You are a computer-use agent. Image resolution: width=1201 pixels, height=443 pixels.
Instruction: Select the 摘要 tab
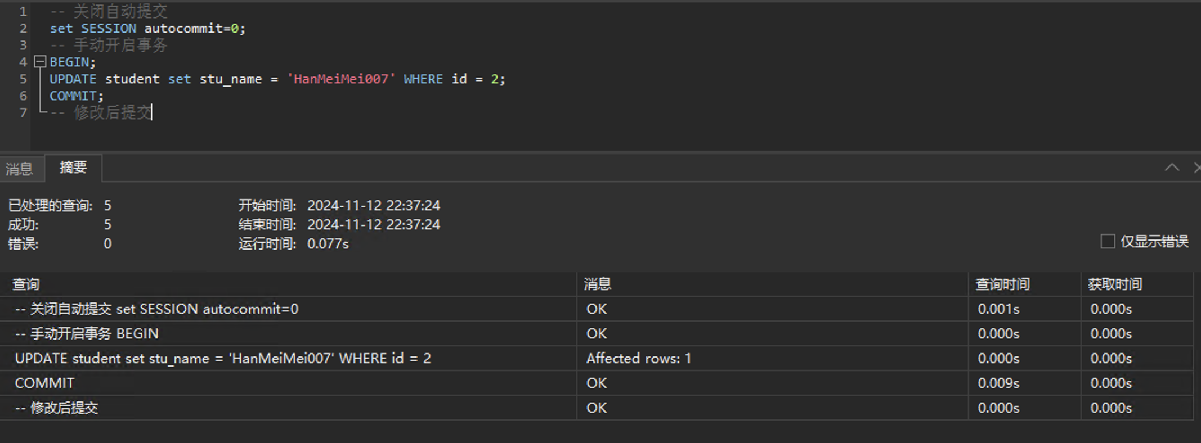click(x=73, y=168)
